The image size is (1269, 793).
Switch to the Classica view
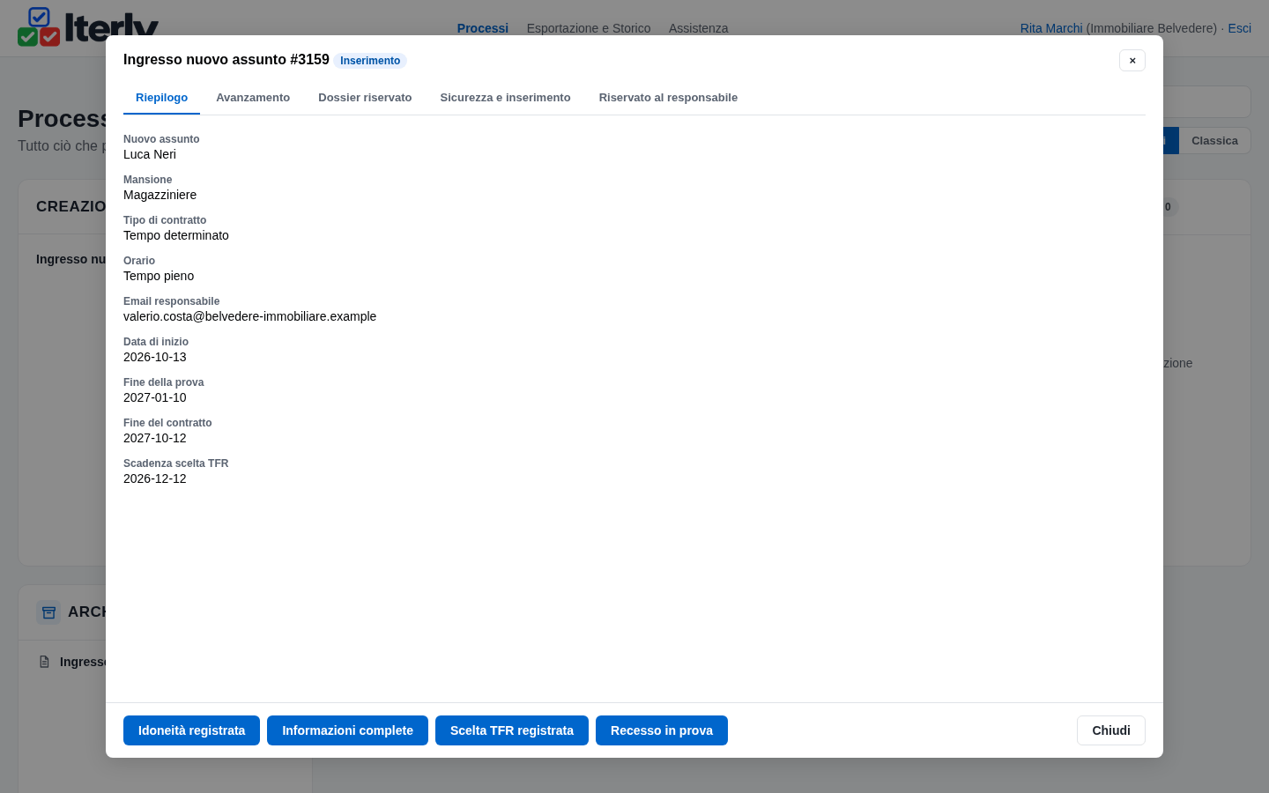coord(1214,141)
